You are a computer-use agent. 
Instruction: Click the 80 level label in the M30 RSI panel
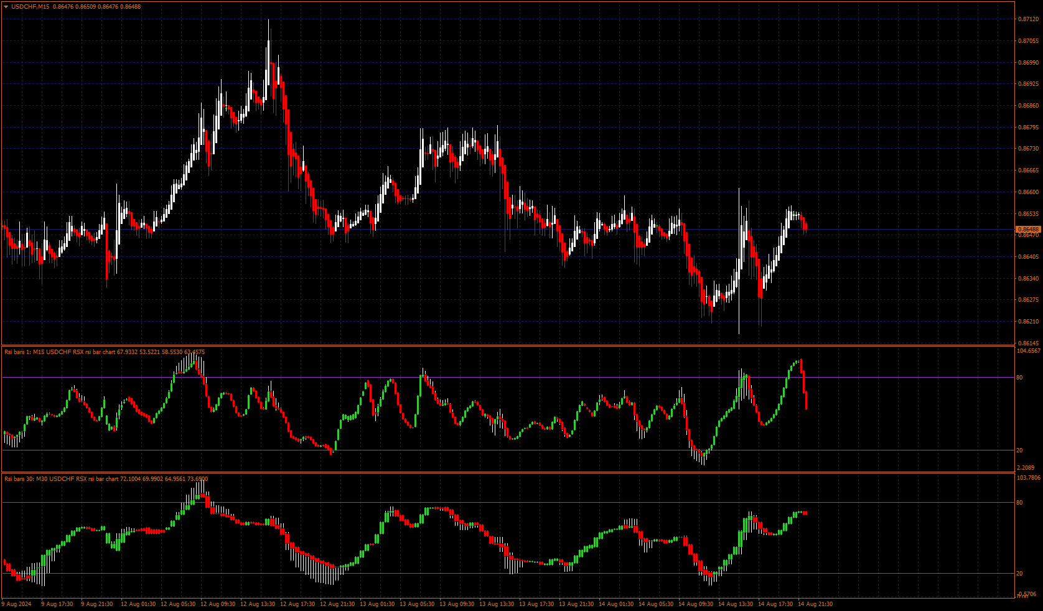pyautogui.click(x=1019, y=503)
